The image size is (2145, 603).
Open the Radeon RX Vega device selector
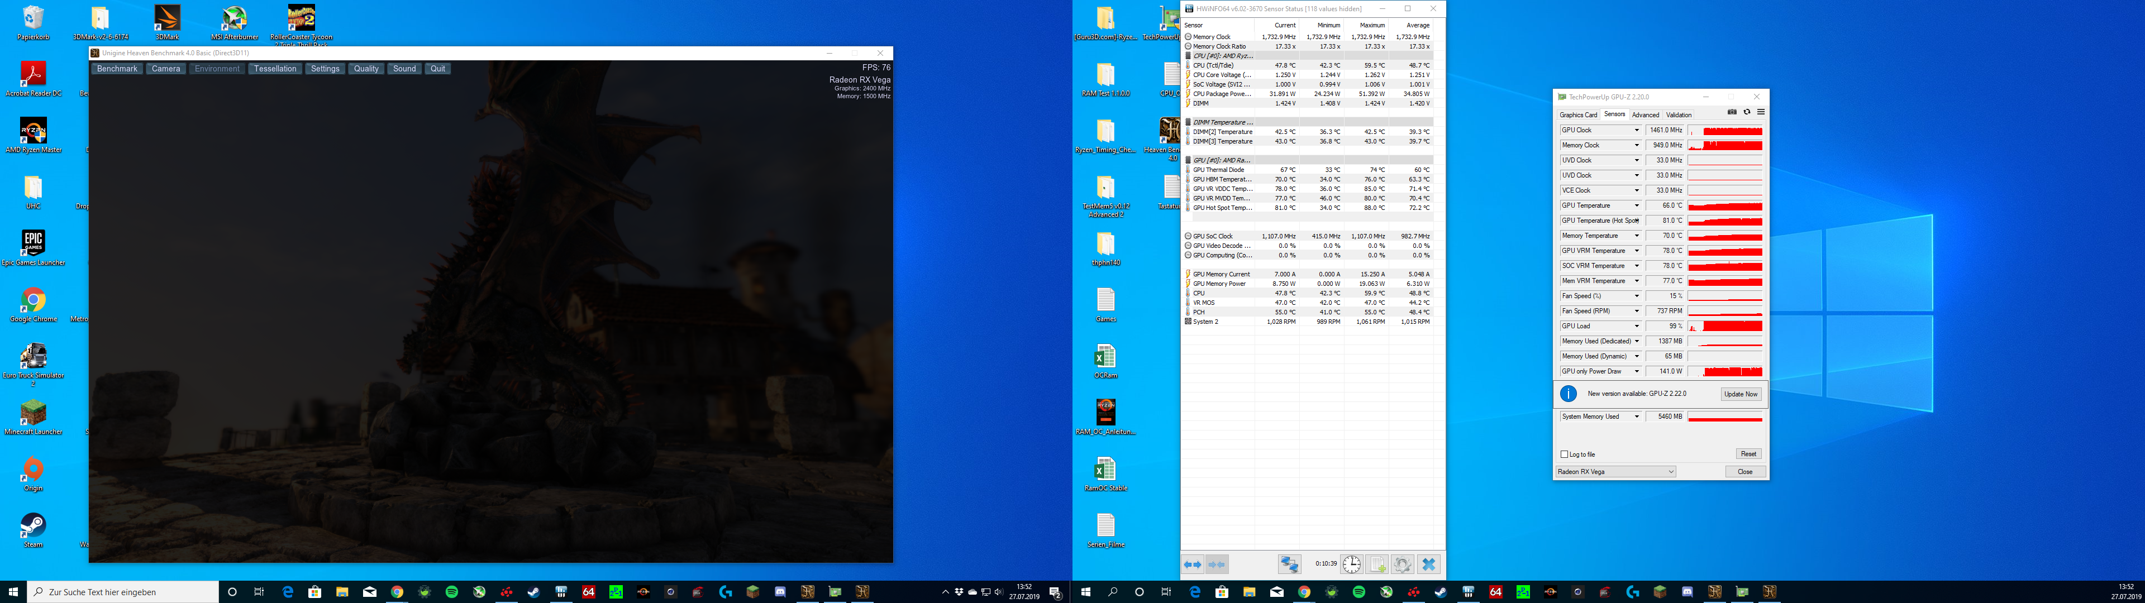[x=1615, y=471]
